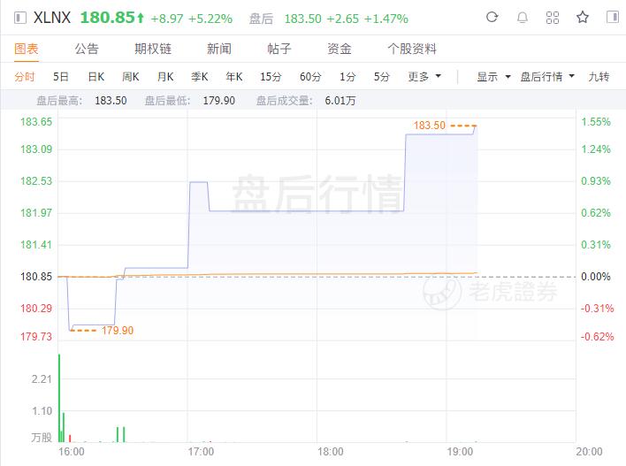The height and width of the screenshot is (466, 626).
Task: Click the 183.50 high marker on chart
Action: click(429, 126)
